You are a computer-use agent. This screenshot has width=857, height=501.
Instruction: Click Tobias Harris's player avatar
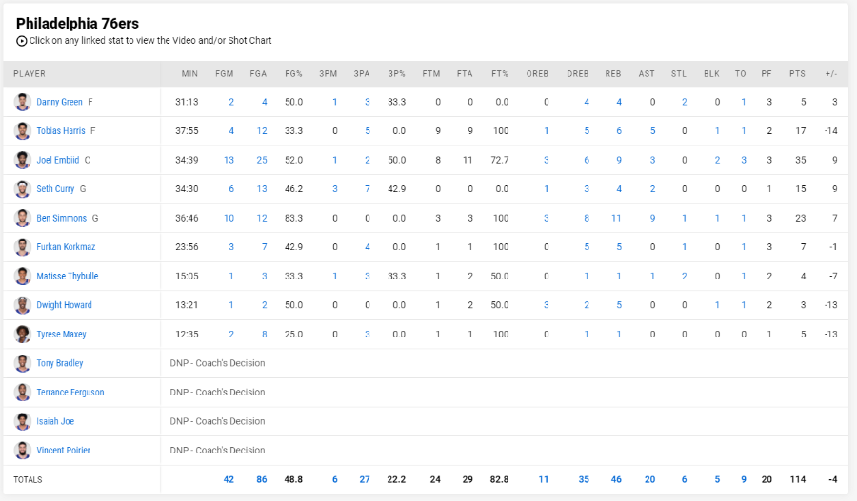[x=23, y=131]
